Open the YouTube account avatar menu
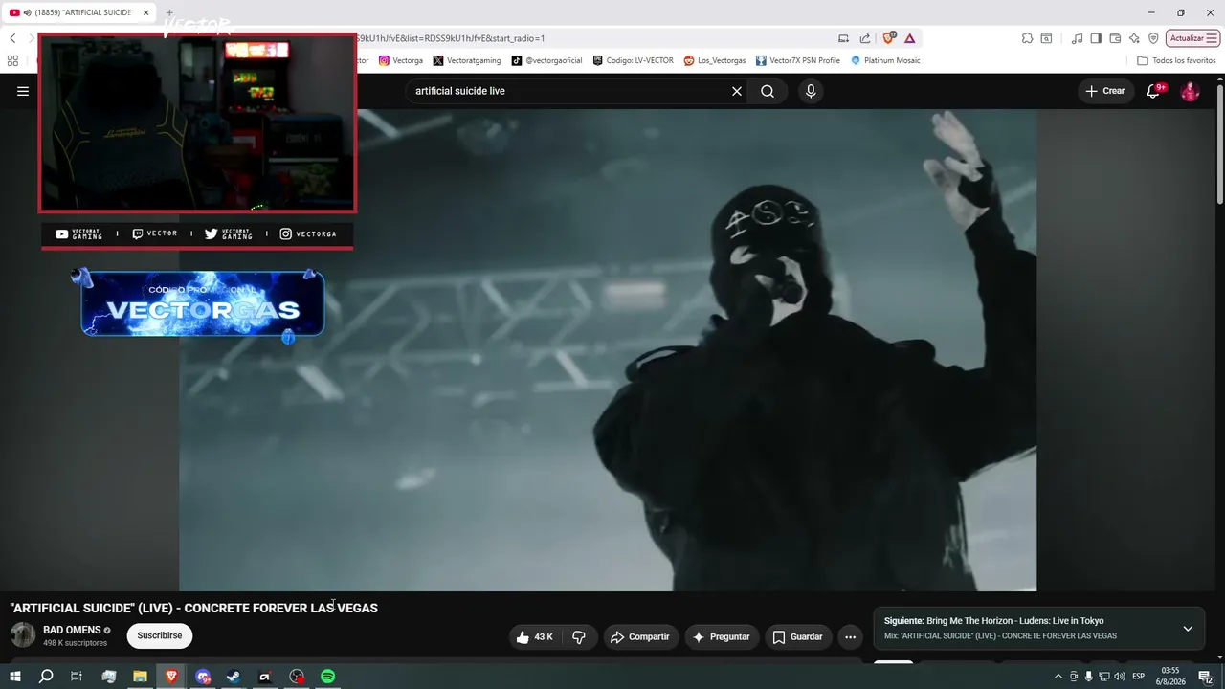 click(1190, 91)
